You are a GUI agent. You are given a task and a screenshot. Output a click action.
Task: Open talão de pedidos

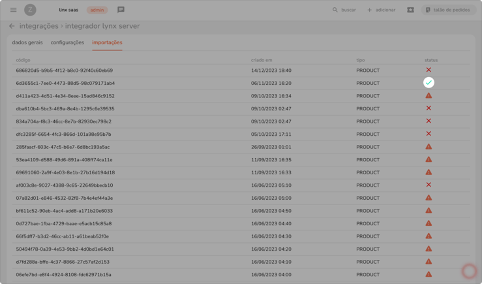[x=447, y=10]
